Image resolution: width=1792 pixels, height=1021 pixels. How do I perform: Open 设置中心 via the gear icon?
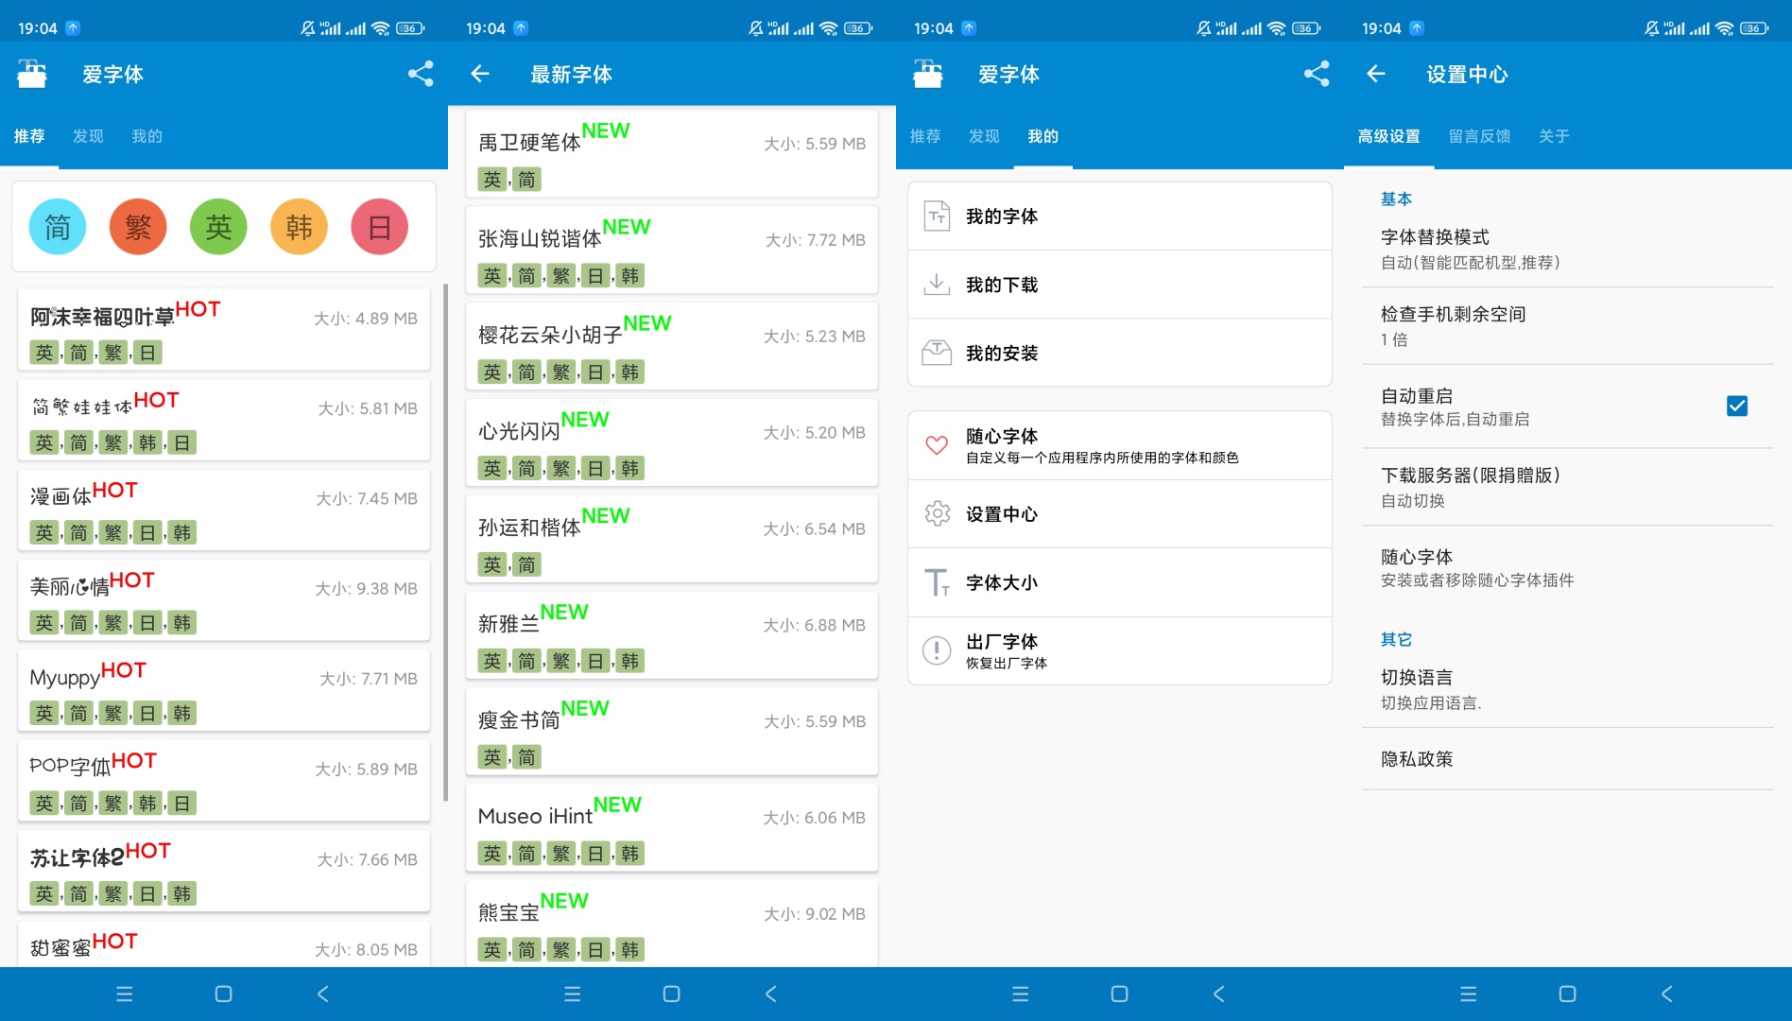pyautogui.click(x=937, y=513)
